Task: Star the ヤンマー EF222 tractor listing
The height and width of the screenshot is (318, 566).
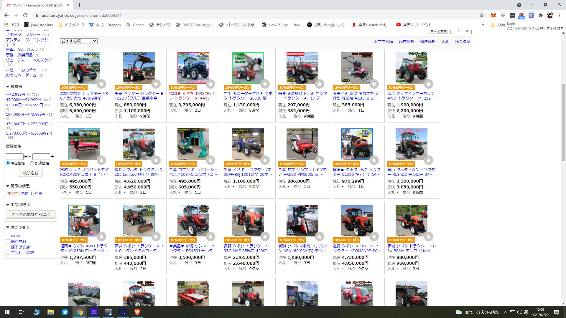Action: click(x=156, y=84)
